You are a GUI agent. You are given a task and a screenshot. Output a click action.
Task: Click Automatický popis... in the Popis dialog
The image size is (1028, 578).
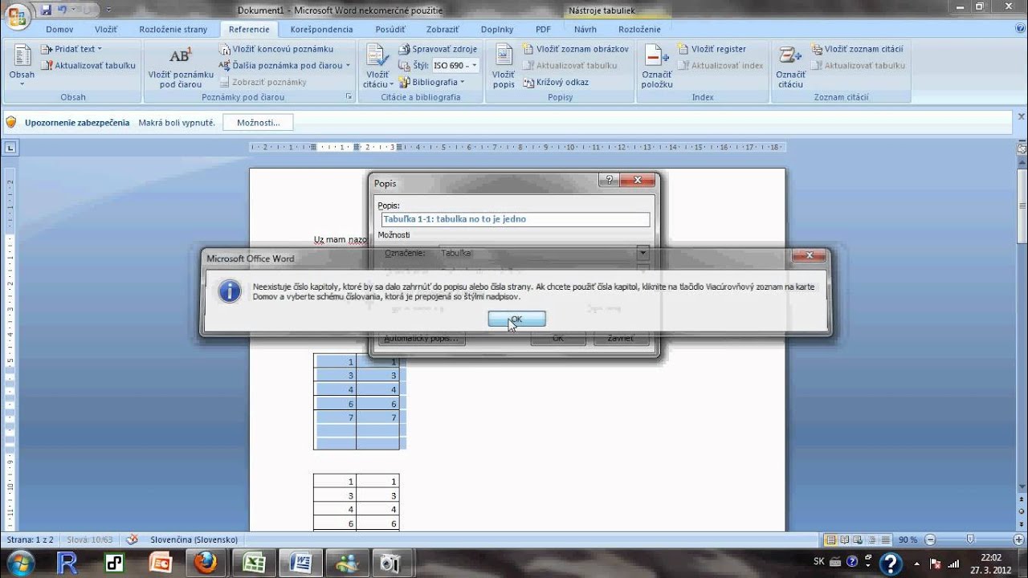pyautogui.click(x=422, y=338)
